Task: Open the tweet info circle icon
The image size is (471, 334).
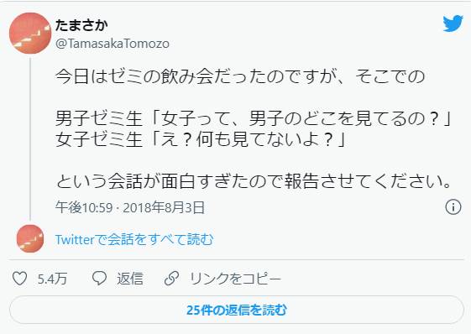Action: (453, 207)
